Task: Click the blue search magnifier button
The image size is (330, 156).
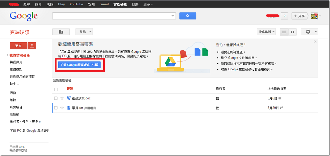Action: click(x=188, y=16)
